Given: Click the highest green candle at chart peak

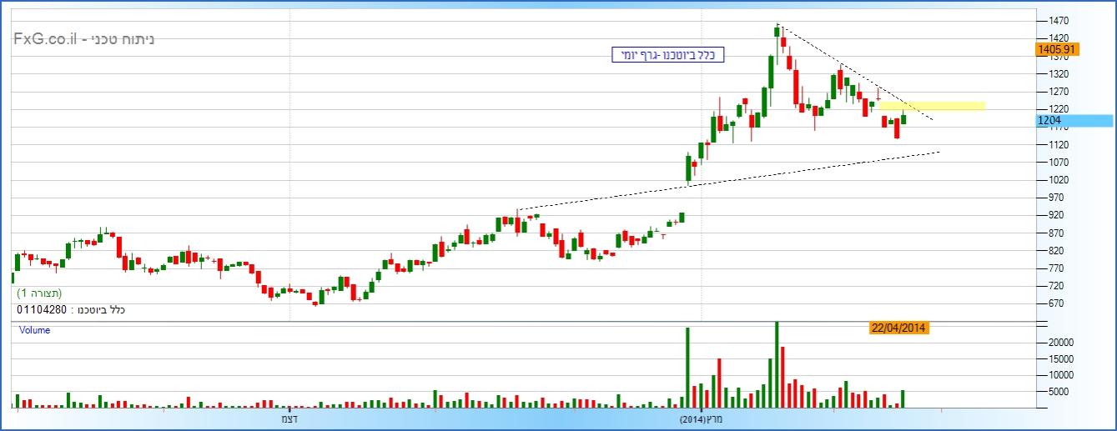Looking at the screenshot, I should [777, 32].
